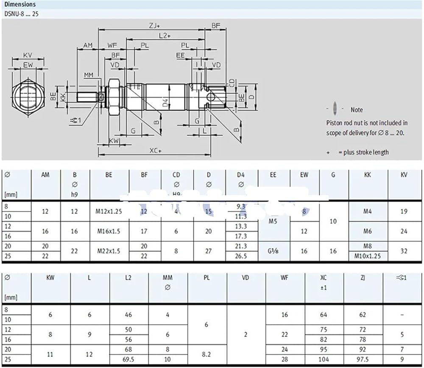Click the 8.2 value in the PL column
The width and height of the screenshot is (424, 368).
(x=207, y=354)
